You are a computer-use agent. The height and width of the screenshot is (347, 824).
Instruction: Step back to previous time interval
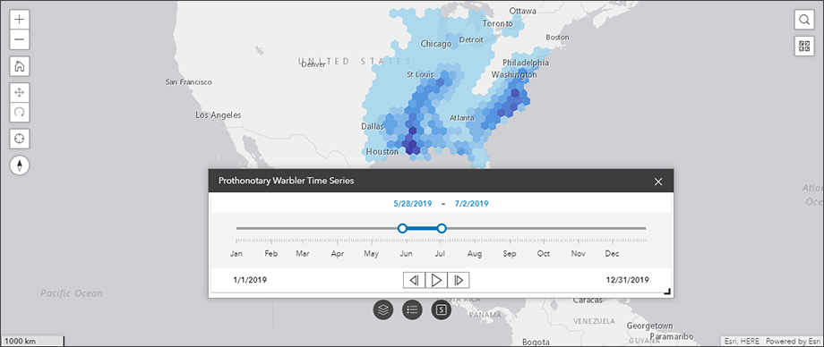point(414,280)
